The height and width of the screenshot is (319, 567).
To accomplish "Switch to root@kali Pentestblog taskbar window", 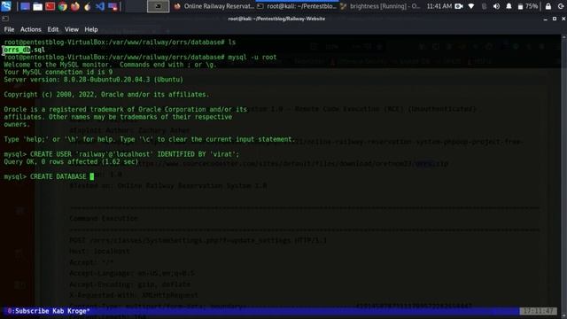I will [x=298, y=6].
